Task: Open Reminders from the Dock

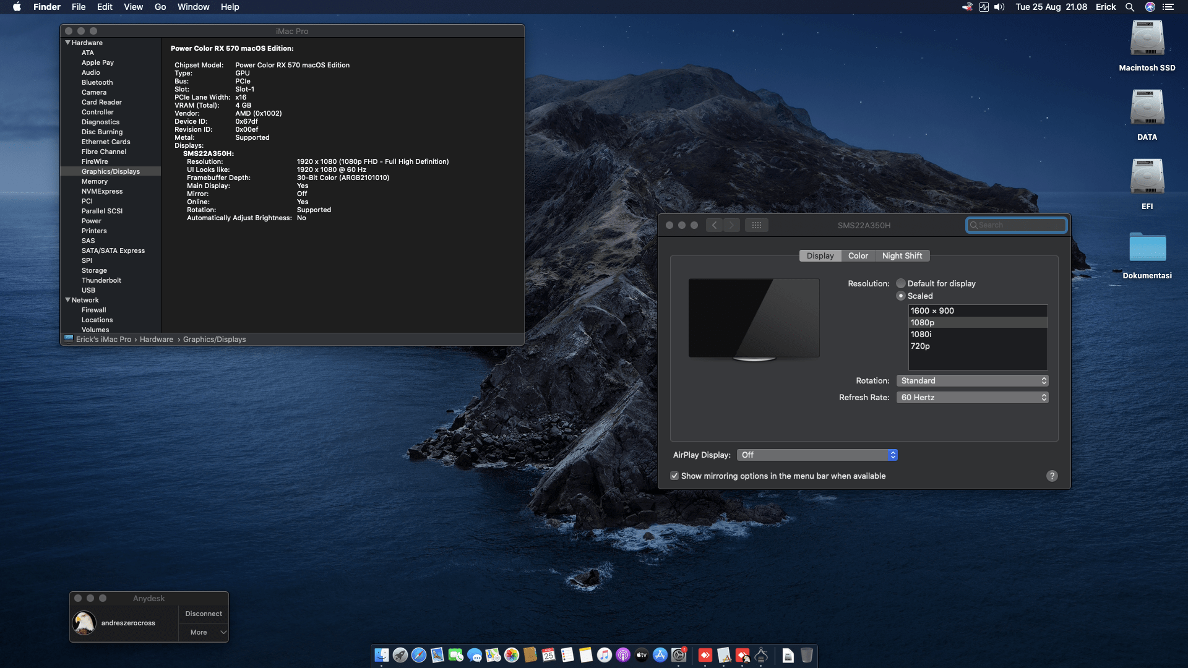Action: (567, 655)
